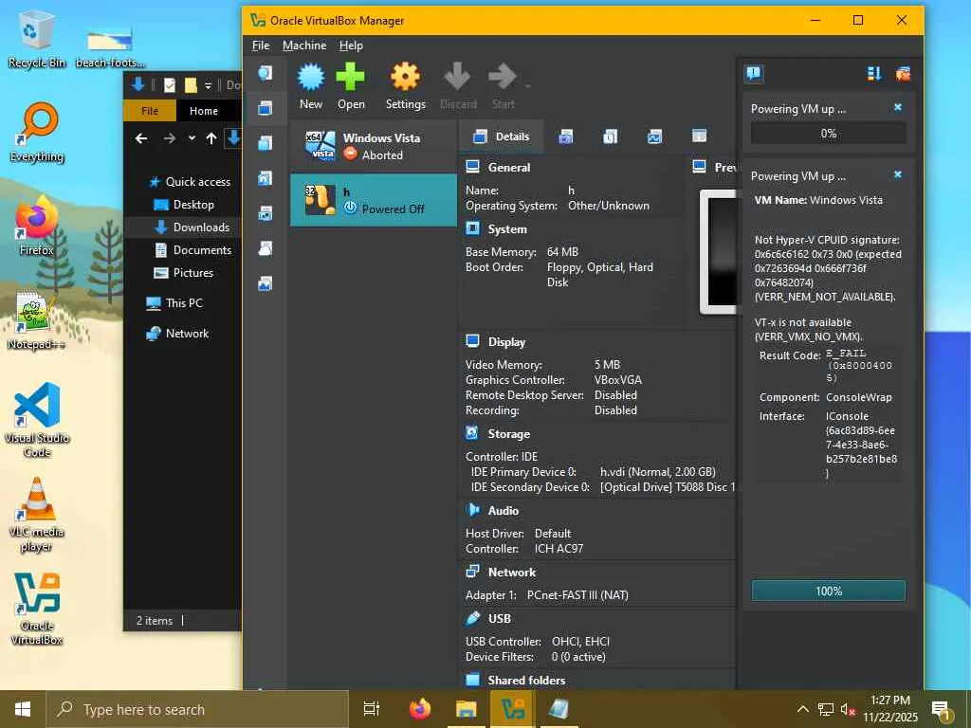971x728 pixels.
Task: Click the VM preview thumbnail
Action: pos(719,252)
